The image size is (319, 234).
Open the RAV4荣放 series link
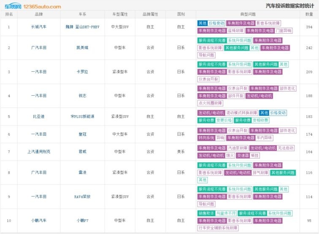82,196
